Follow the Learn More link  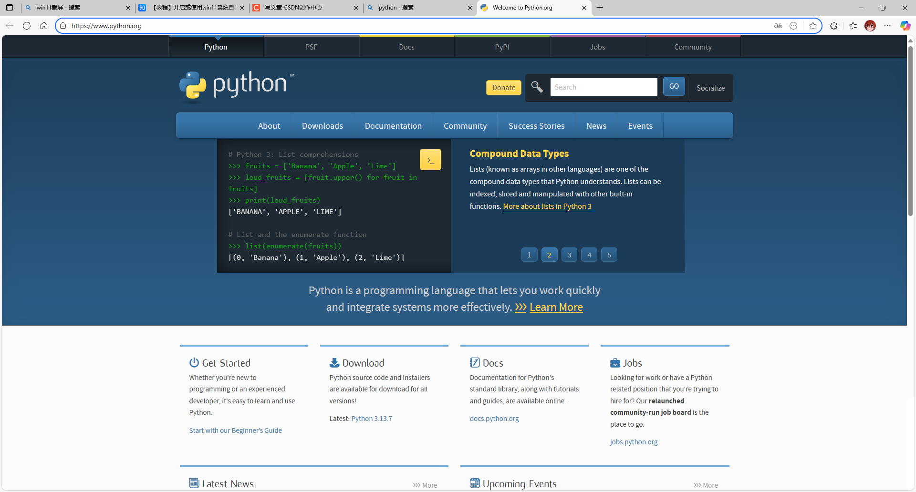click(556, 307)
